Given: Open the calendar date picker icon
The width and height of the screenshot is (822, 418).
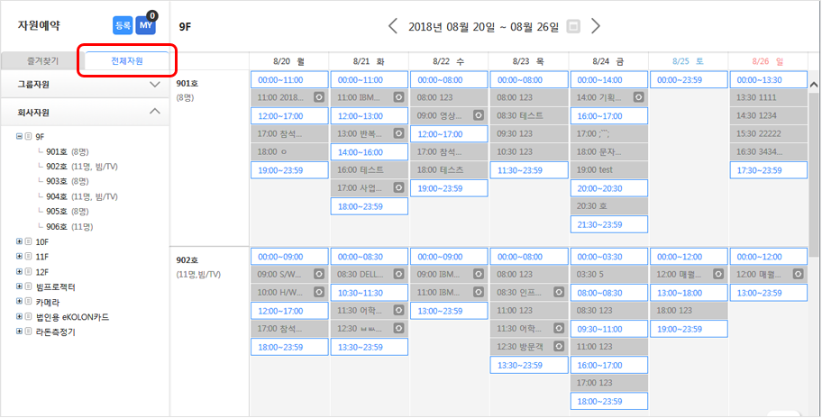Looking at the screenshot, I should pos(573,26).
